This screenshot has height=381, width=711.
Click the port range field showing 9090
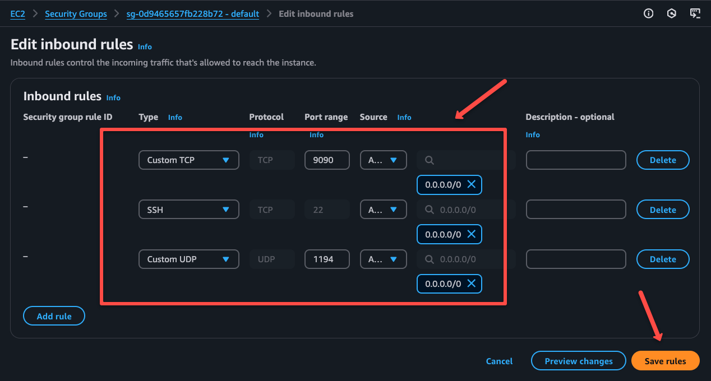coord(327,160)
